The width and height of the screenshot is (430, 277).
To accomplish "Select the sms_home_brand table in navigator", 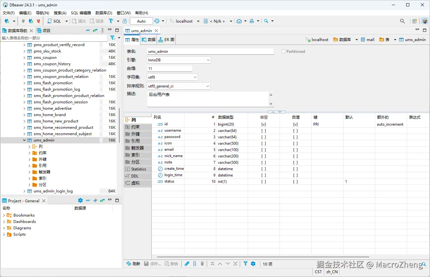I will pos(50,115).
